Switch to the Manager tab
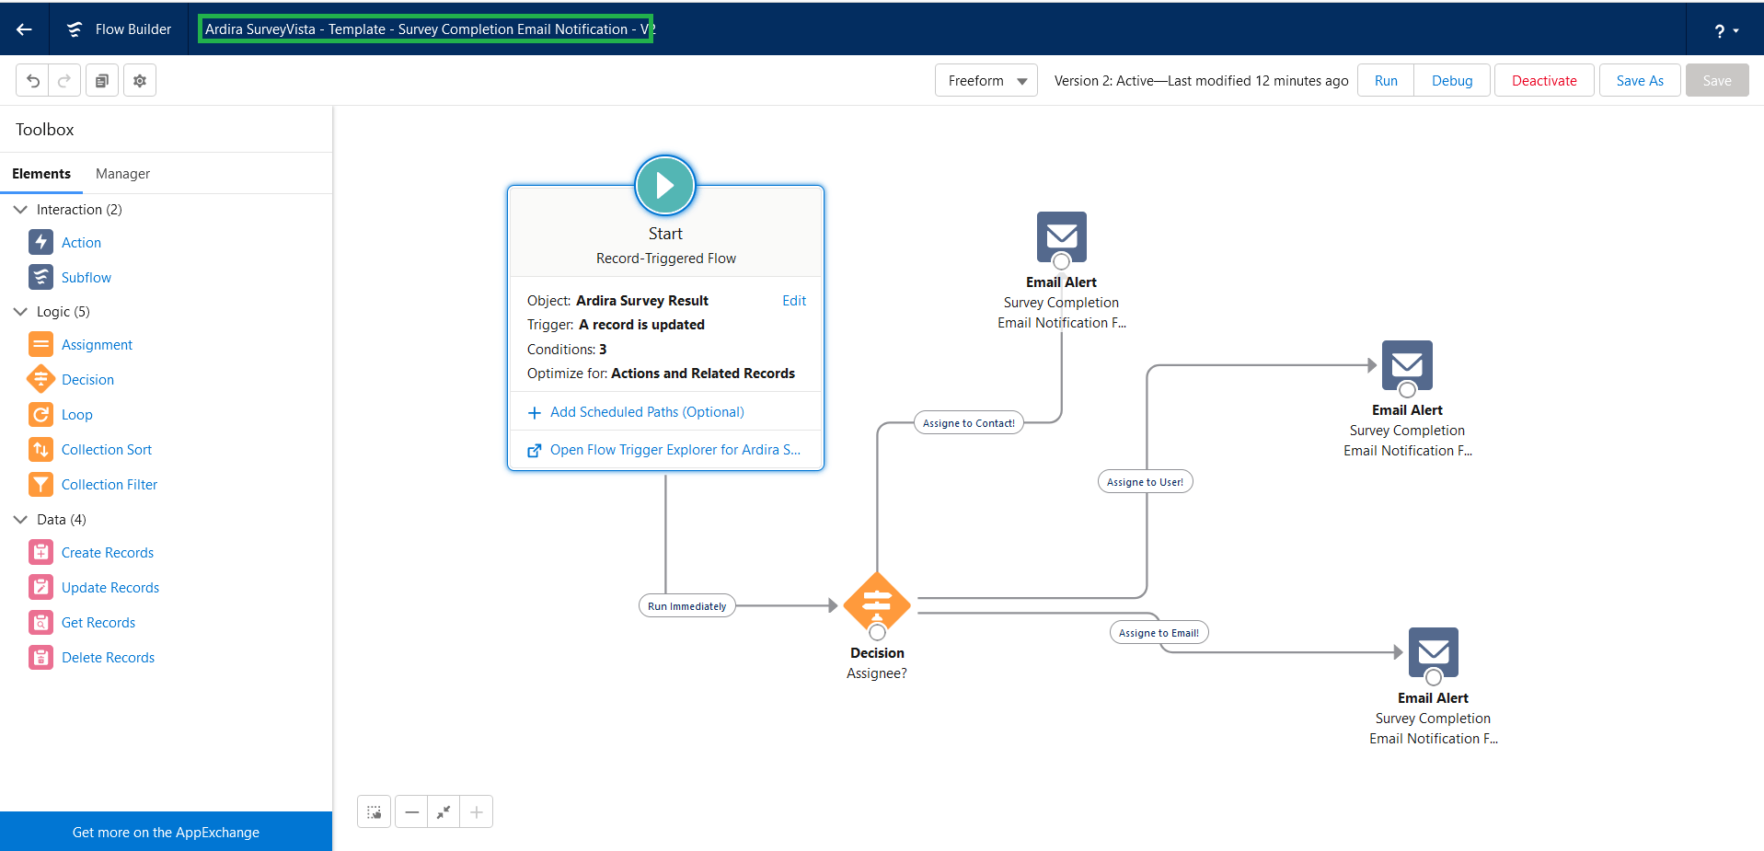The height and width of the screenshot is (851, 1764). coord(122,173)
